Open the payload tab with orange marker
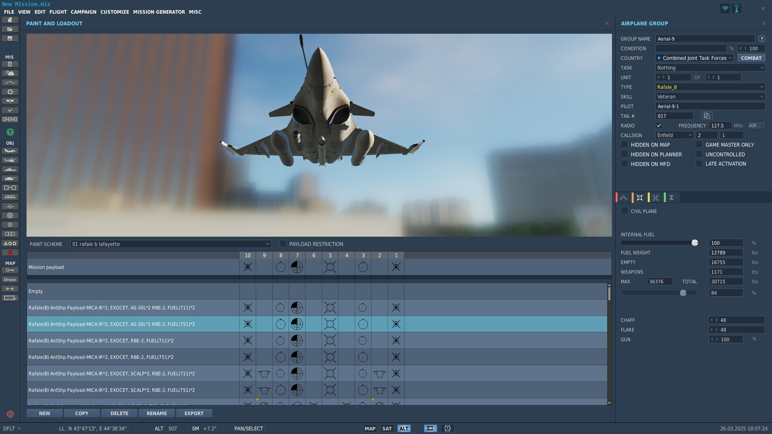The width and height of the screenshot is (772, 434). (x=639, y=197)
